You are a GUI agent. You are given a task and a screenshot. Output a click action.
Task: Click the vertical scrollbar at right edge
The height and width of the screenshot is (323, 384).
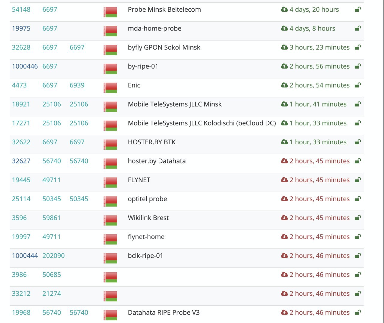[x=383, y=162]
